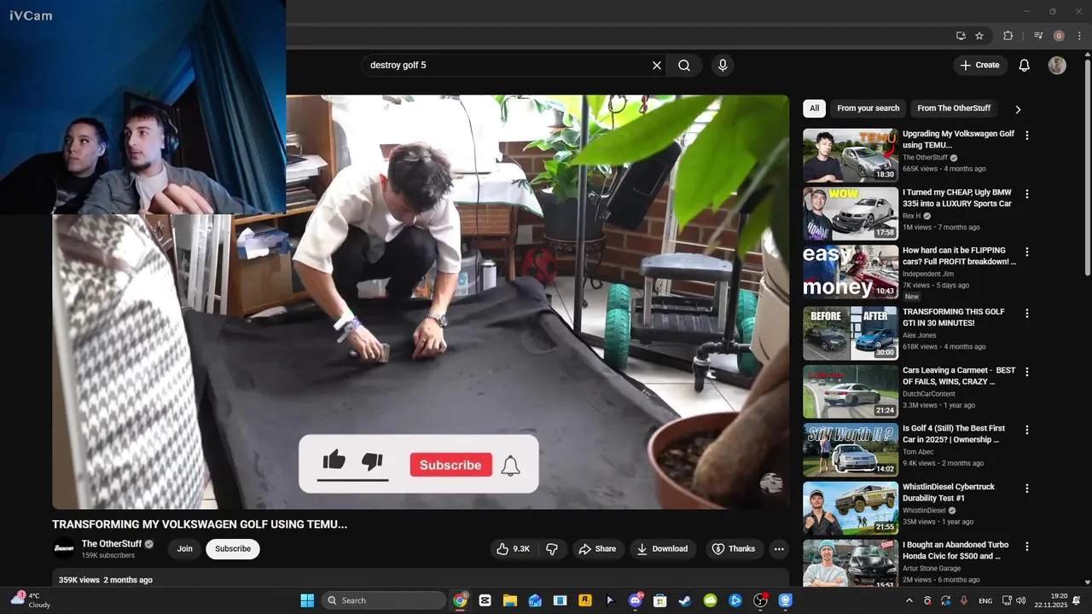Open options for Upgrading My Volkswagen Golf video
Viewport: 1092px width, 614px height.
tap(1027, 136)
